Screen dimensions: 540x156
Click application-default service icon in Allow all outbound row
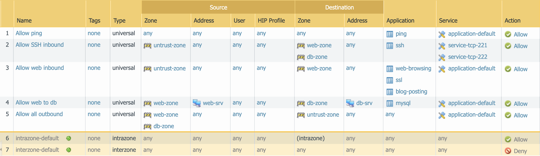442,115
